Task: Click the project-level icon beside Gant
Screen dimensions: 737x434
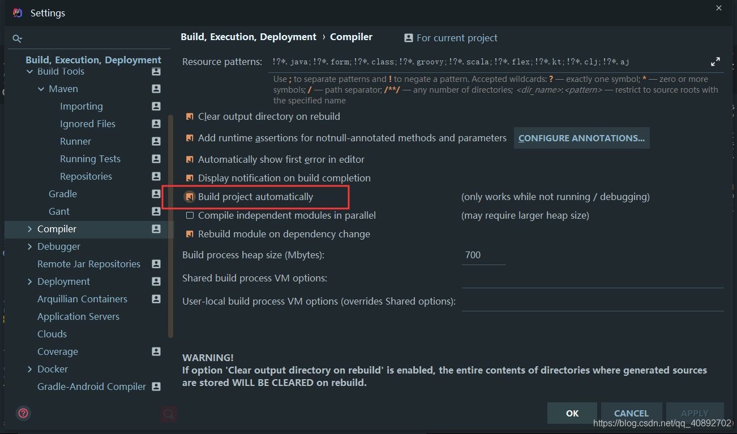Action: tap(156, 211)
